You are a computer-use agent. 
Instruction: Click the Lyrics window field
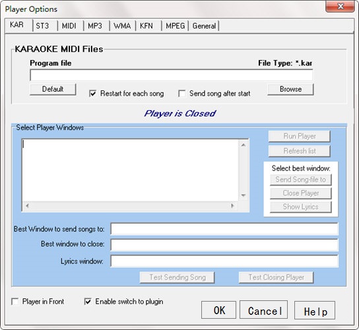224,261
